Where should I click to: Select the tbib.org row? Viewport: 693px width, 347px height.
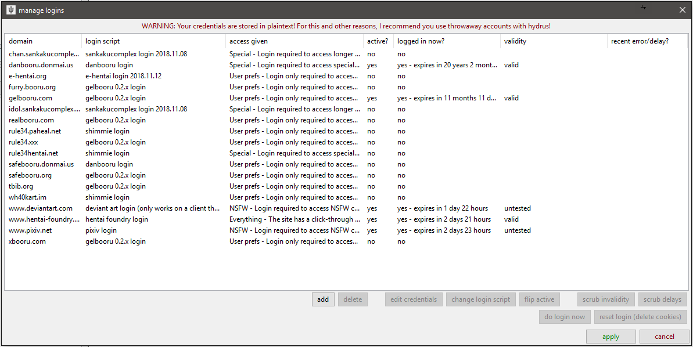point(346,186)
